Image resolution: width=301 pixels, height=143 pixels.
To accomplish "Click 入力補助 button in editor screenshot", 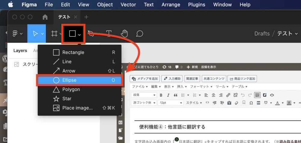I will pyautogui.click(x=172, y=79).
